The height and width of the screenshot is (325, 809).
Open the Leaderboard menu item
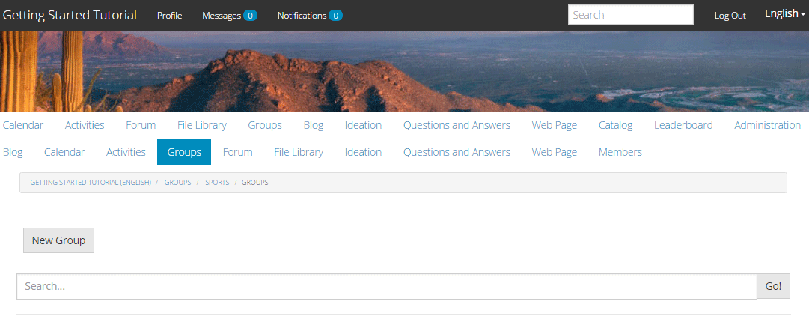pos(683,125)
